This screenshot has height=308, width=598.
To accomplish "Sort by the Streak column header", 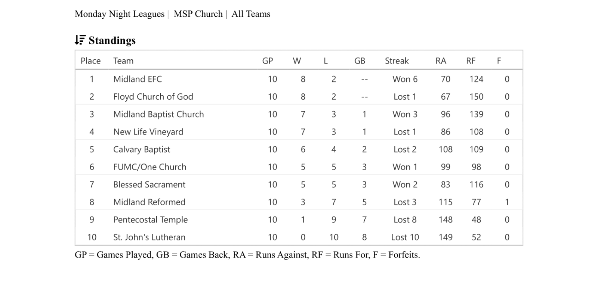I will point(397,61).
